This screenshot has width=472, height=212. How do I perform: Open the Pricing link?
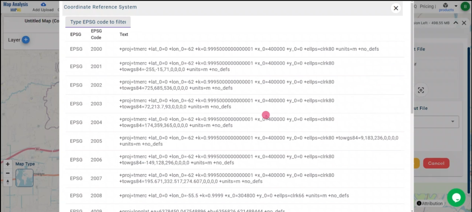427,6
